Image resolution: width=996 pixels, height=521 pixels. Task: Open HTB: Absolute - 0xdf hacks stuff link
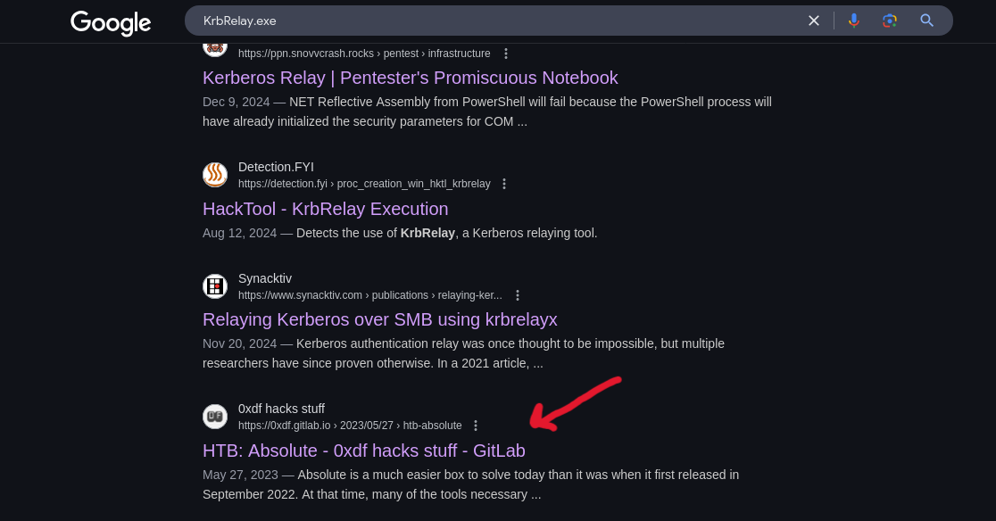click(x=364, y=451)
